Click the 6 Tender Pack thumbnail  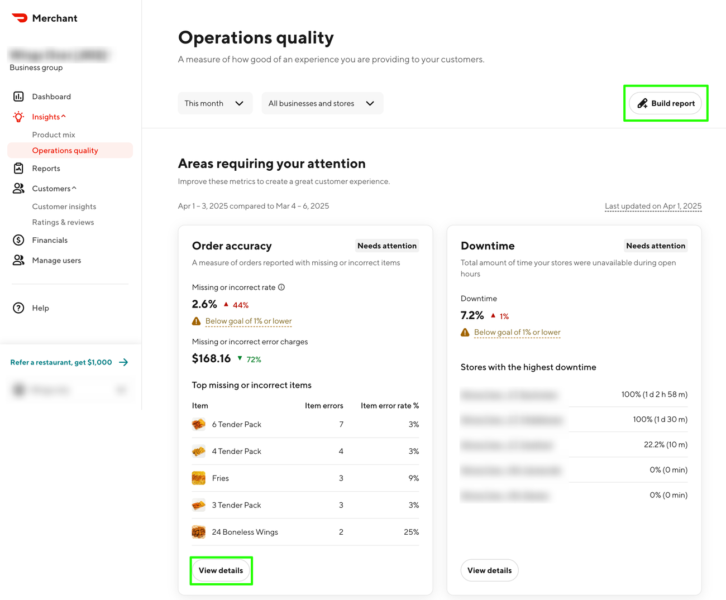coord(198,424)
